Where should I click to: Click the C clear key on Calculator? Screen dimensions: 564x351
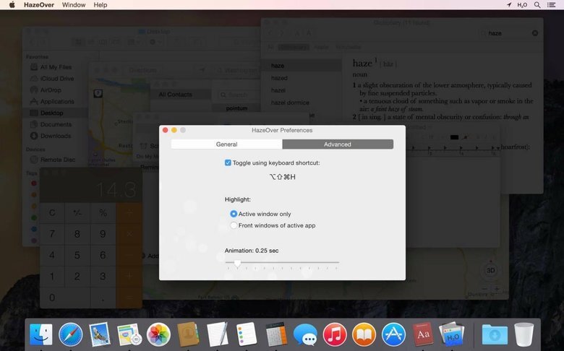point(52,212)
